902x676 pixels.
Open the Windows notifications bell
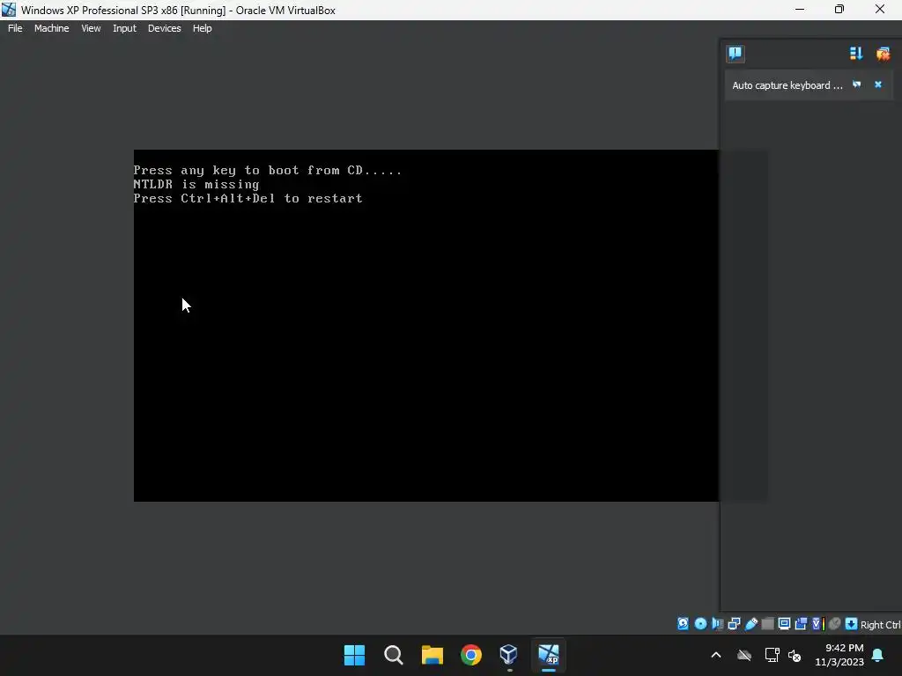coord(878,655)
